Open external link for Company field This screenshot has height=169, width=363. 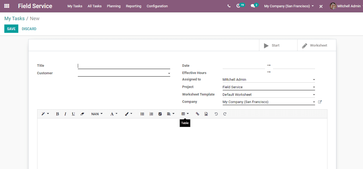[x=320, y=102]
